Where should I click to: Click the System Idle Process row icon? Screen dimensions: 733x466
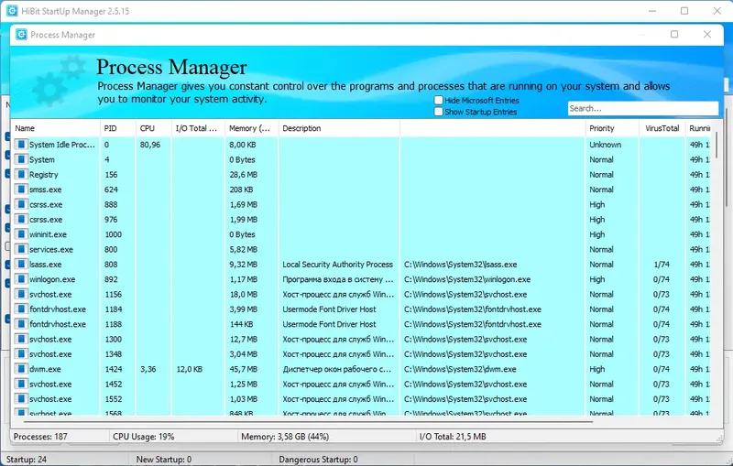point(20,145)
